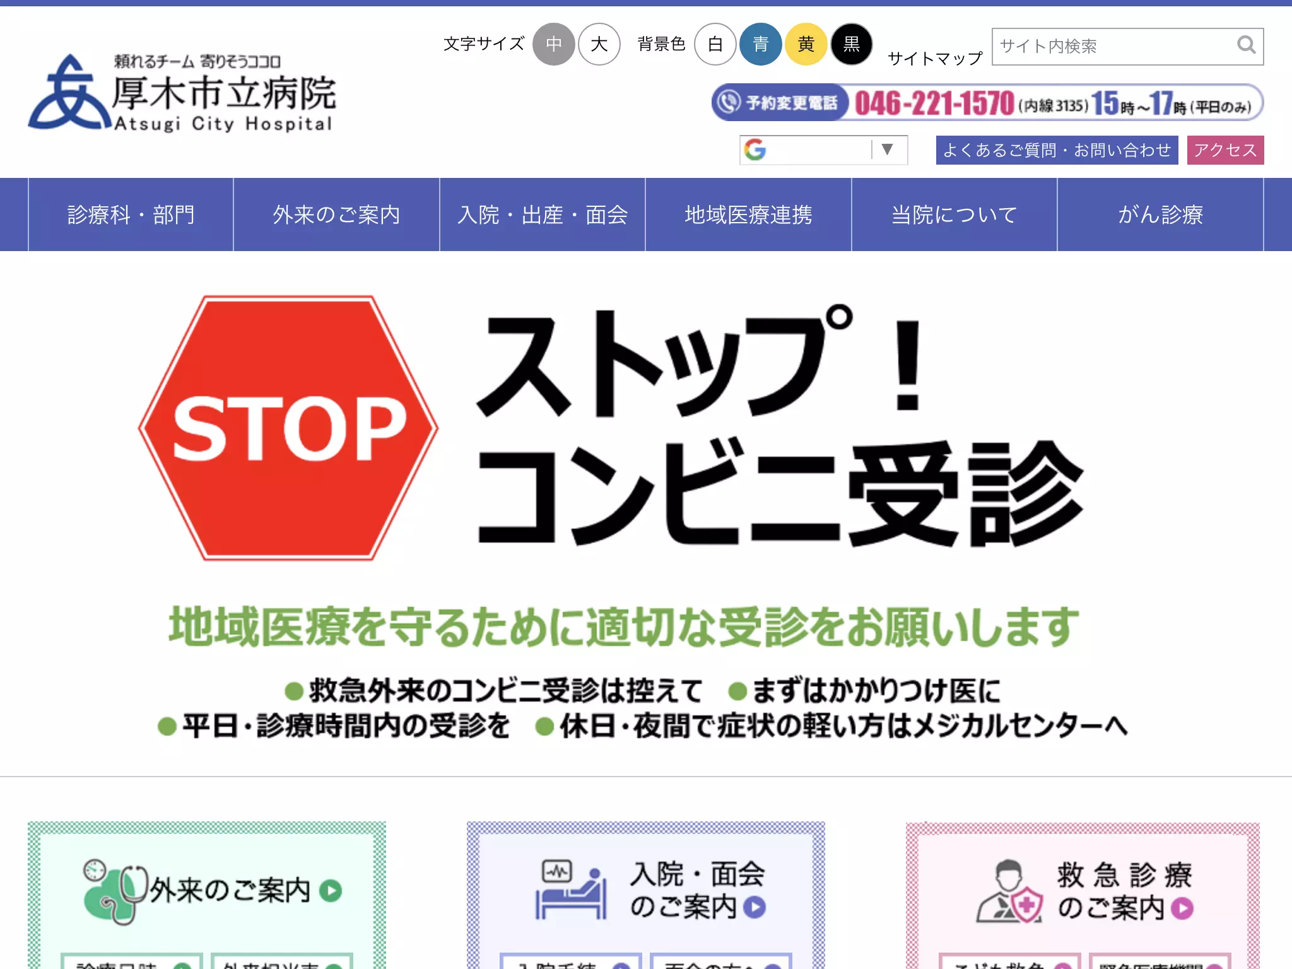This screenshot has width=1292, height=969.
Task: Open 入院・出産・面会 menu
Action: pyautogui.click(x=543, y=214)
